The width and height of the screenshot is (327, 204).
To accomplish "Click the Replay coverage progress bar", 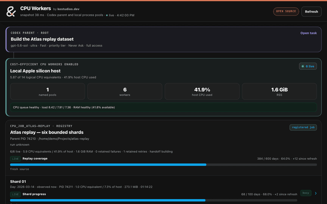I will [x=163, y=165].
